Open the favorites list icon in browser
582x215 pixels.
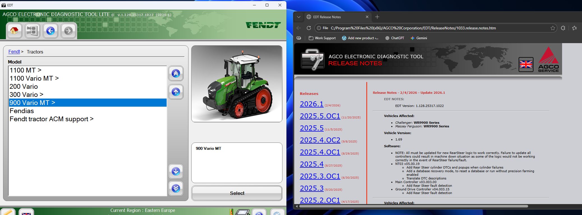[574, 28]
